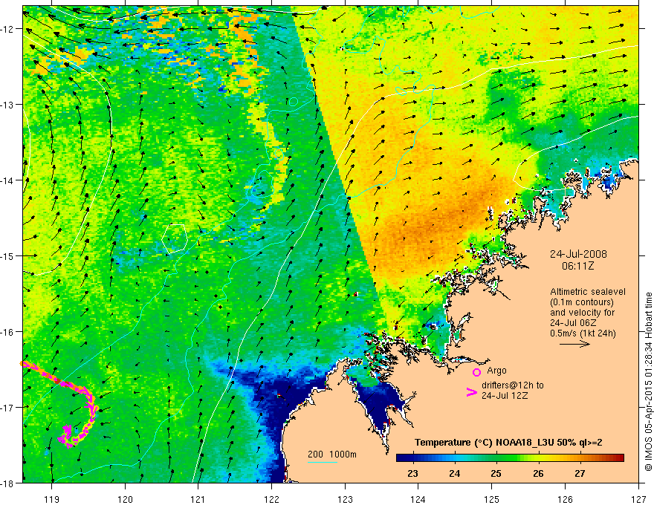Click the longitude axis label 123
654x505 pixels.
[x=345, y=499]
